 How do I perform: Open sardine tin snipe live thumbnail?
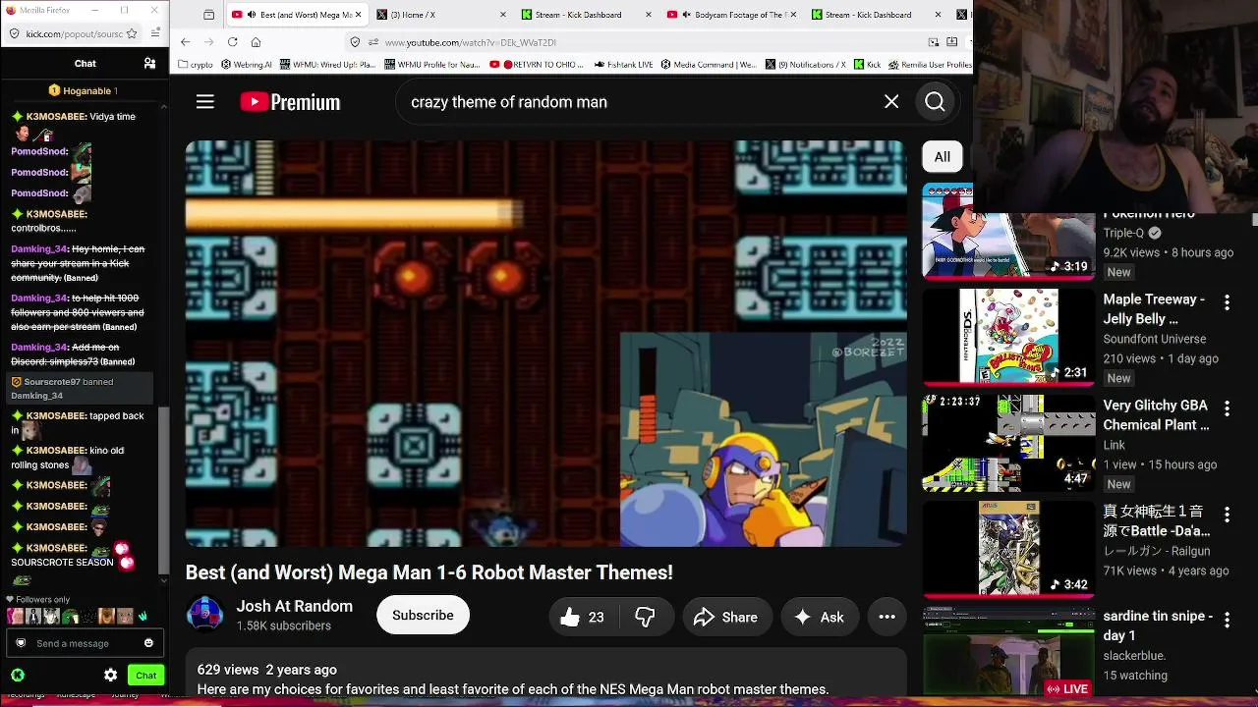(1008, 651)
